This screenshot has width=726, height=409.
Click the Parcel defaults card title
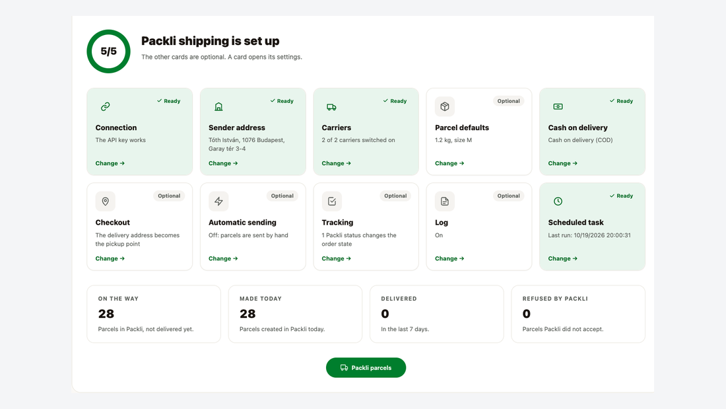[461, 128]
